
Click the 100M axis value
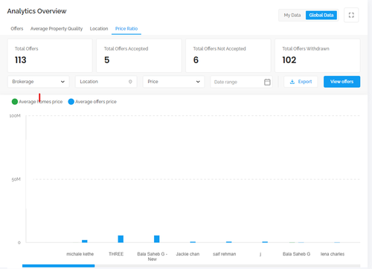tap(15, 116)
